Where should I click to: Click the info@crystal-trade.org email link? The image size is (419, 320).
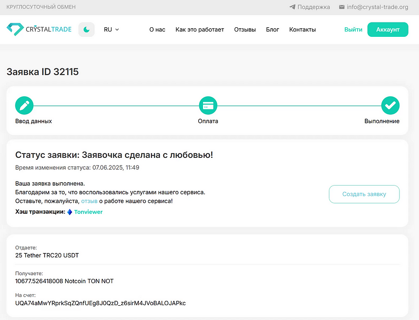(x=377, y=7)
